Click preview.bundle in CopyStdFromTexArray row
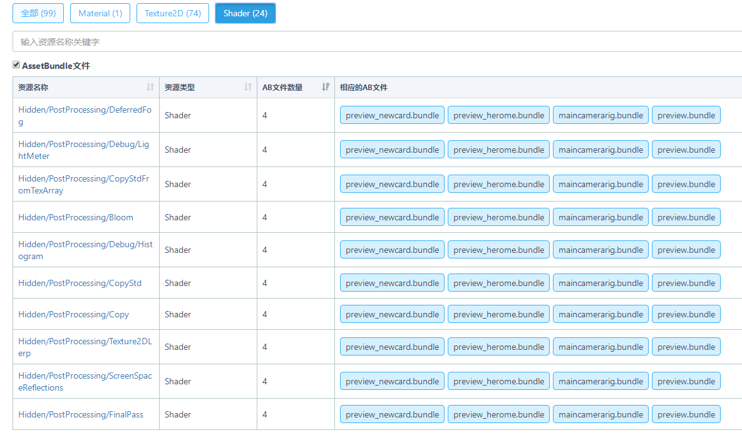This screenshot has height=440, width=742. [686, 184]
